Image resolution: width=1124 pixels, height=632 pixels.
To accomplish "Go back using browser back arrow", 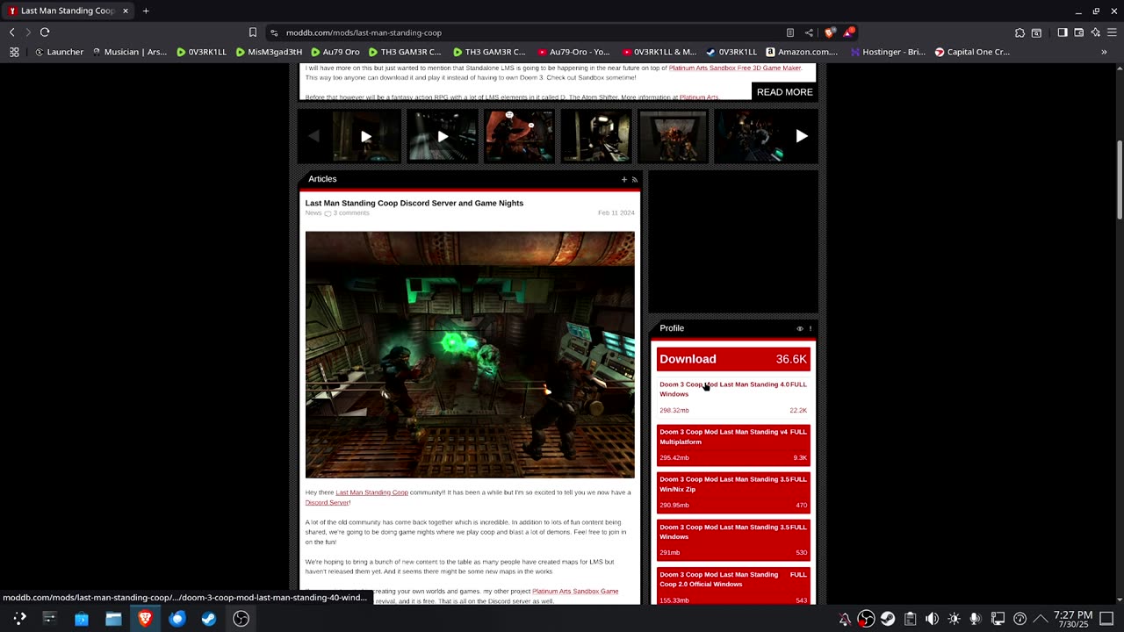I will [x=12, y=32].
